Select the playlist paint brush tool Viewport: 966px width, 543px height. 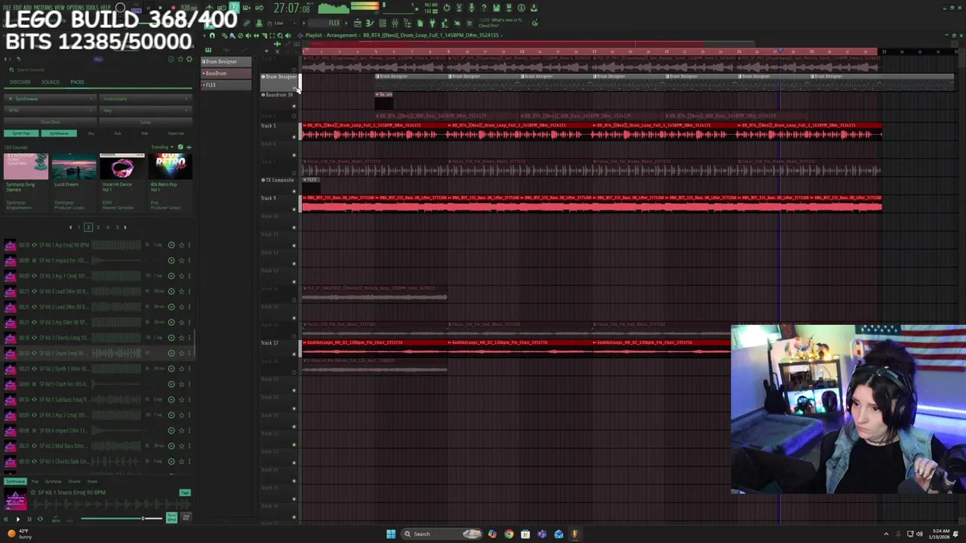(232, 35)
